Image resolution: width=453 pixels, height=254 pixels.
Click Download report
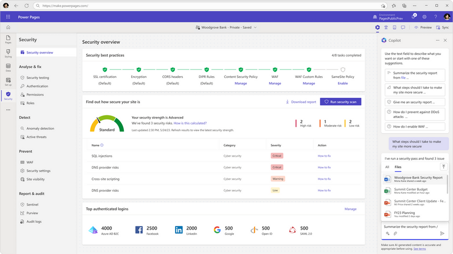[301, 102]
